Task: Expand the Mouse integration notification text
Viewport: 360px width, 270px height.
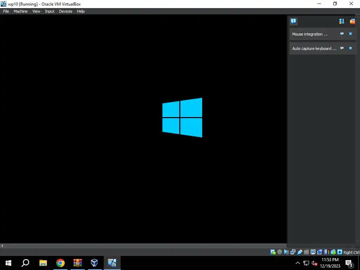Action: pos(310,34)
